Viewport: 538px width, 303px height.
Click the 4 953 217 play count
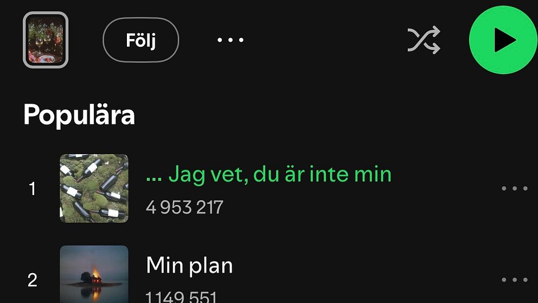[184, 207]
